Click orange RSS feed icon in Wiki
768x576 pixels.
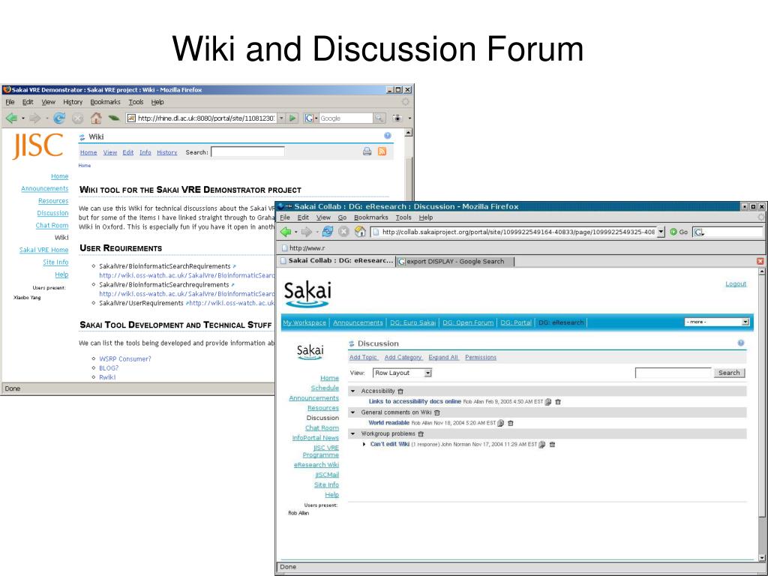tap(382, 151)
